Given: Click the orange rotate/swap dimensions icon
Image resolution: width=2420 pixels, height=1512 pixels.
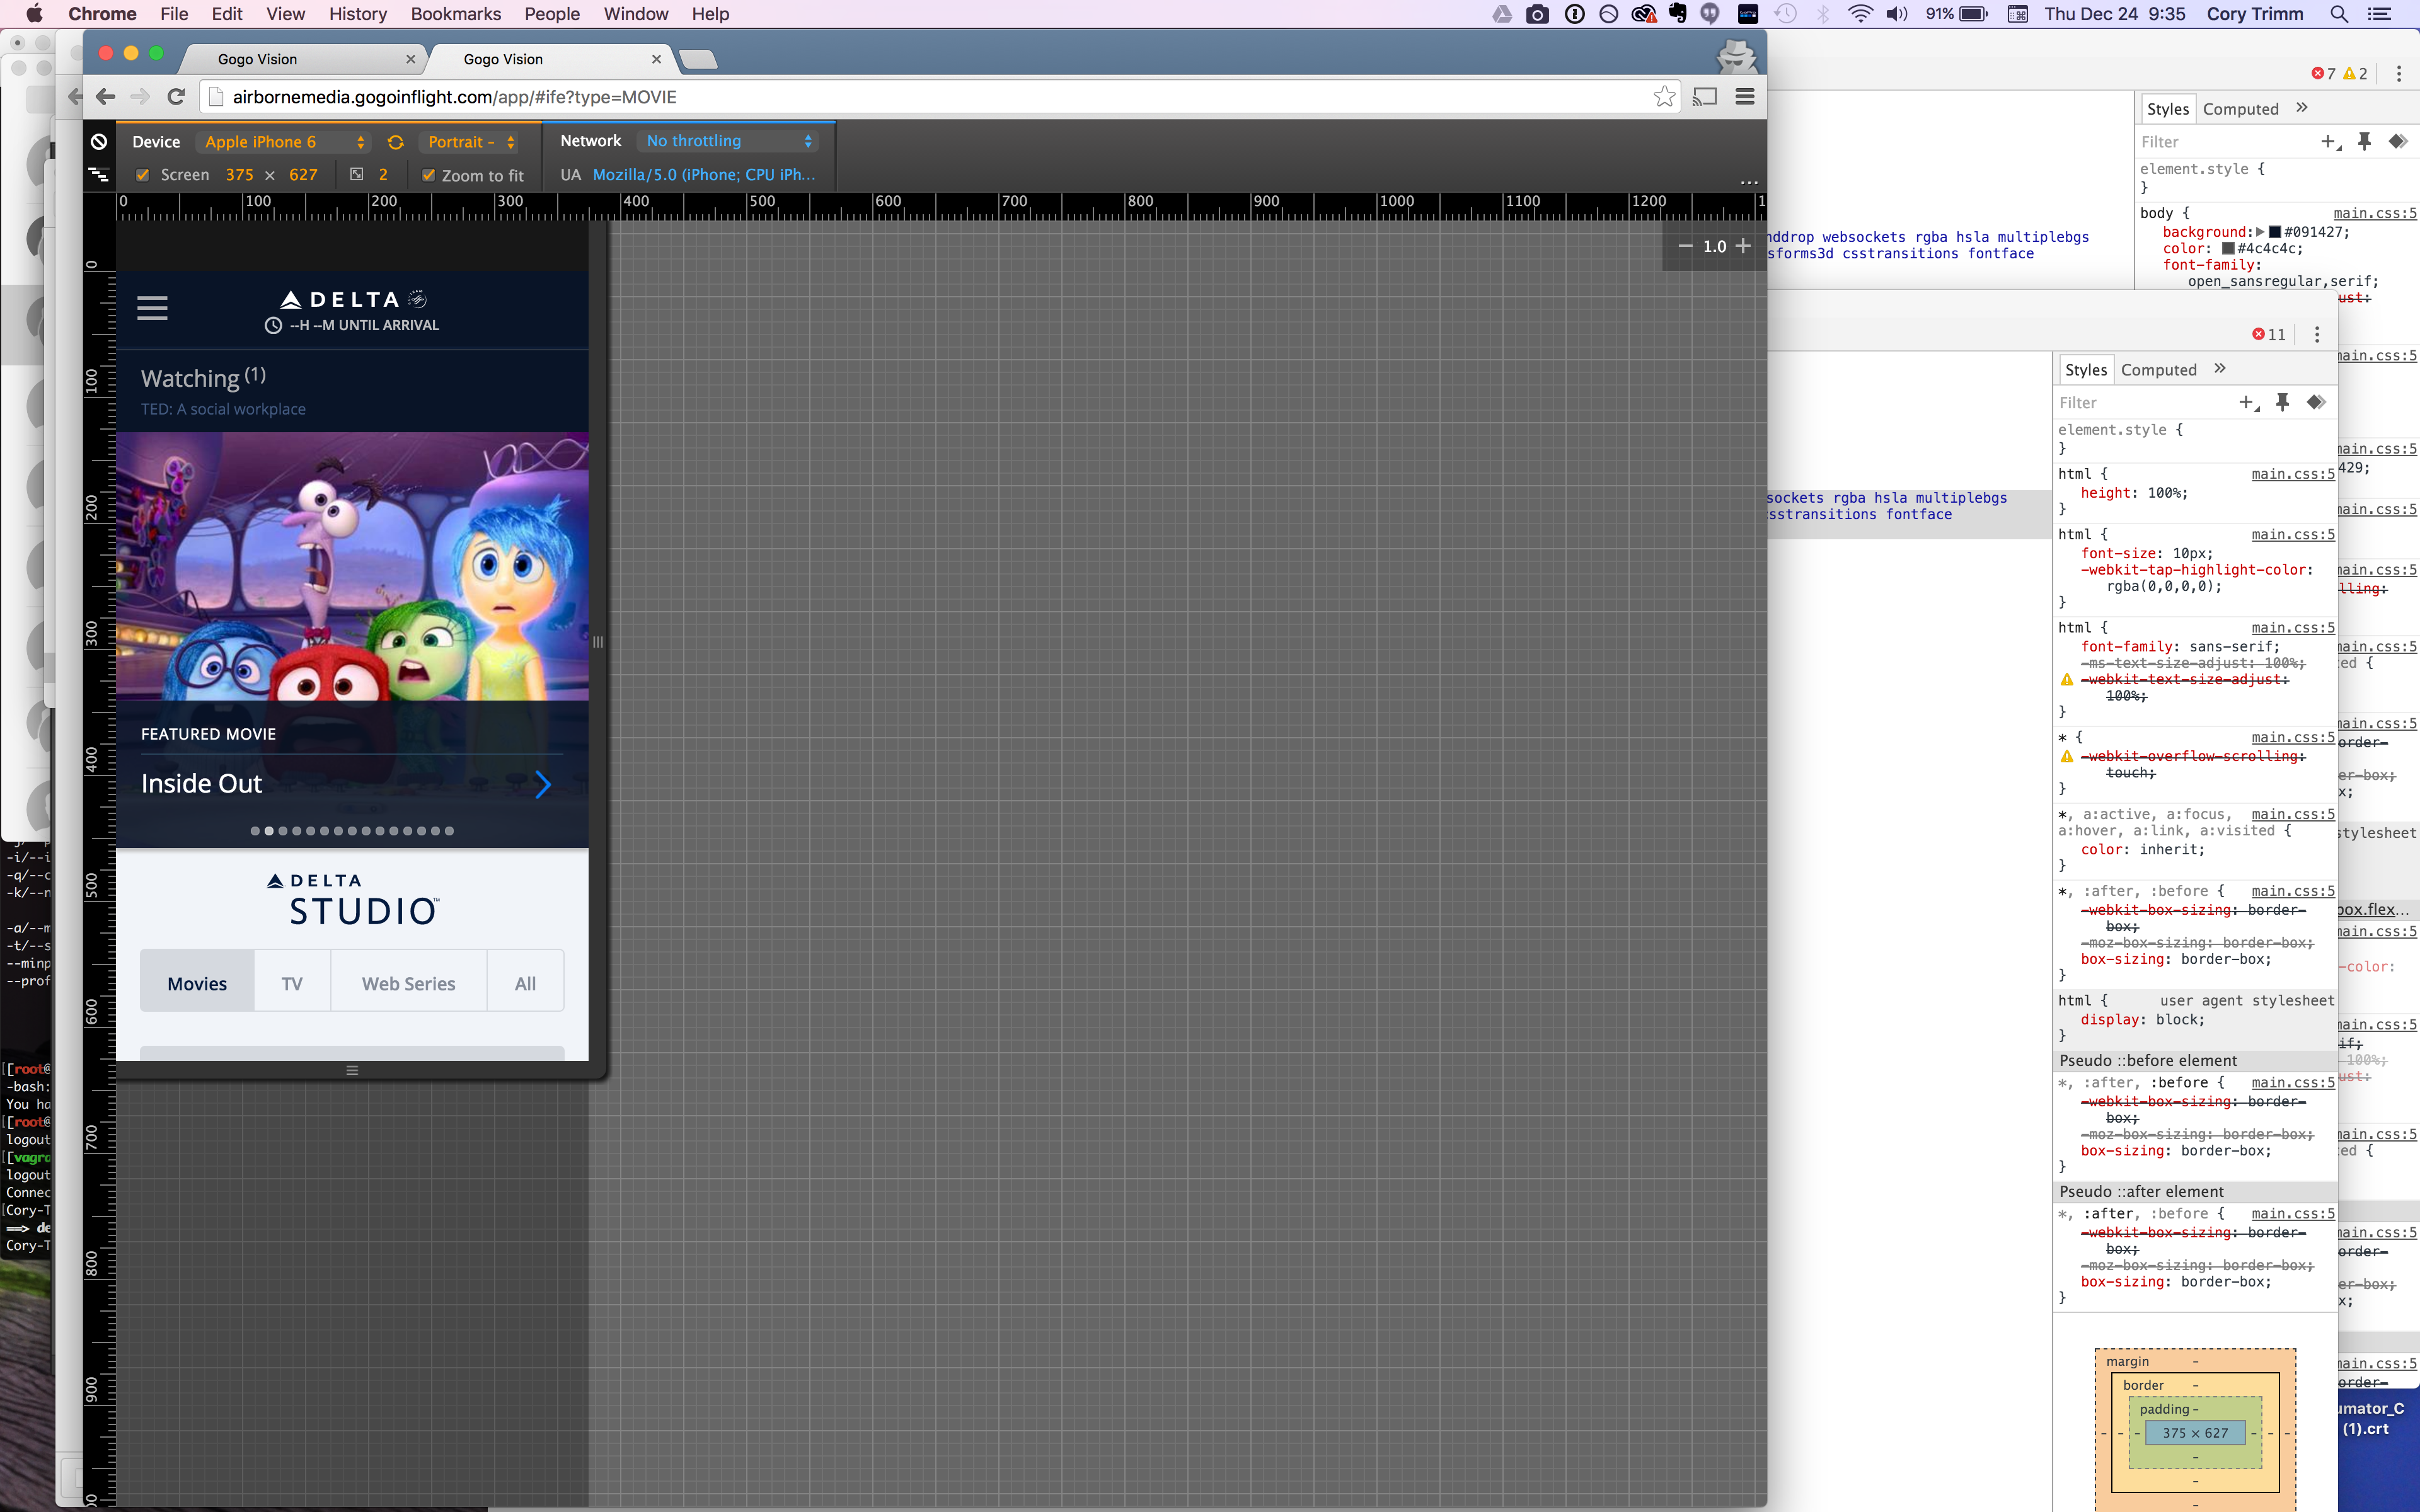Looking at the screenshot, I should coord(395,142).
